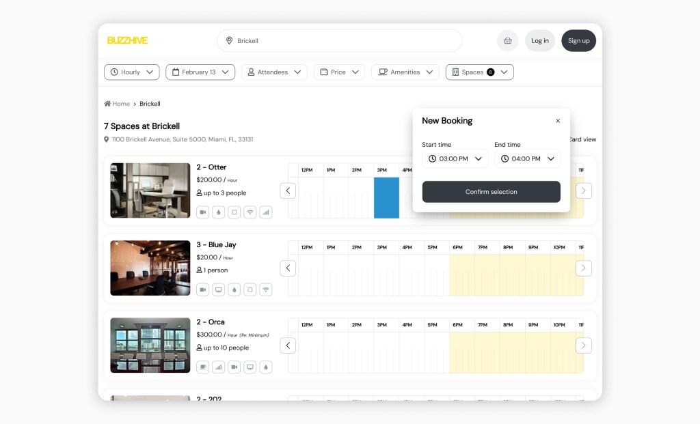
Task: Click the "7 Spaces at Brickell" heading
Action: [x=142, y=126]
